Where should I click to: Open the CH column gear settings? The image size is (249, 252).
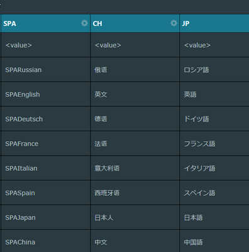[x=174, y=23]
